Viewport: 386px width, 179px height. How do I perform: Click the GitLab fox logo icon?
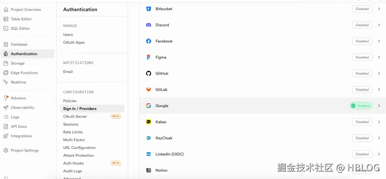[x=149, y=90]
